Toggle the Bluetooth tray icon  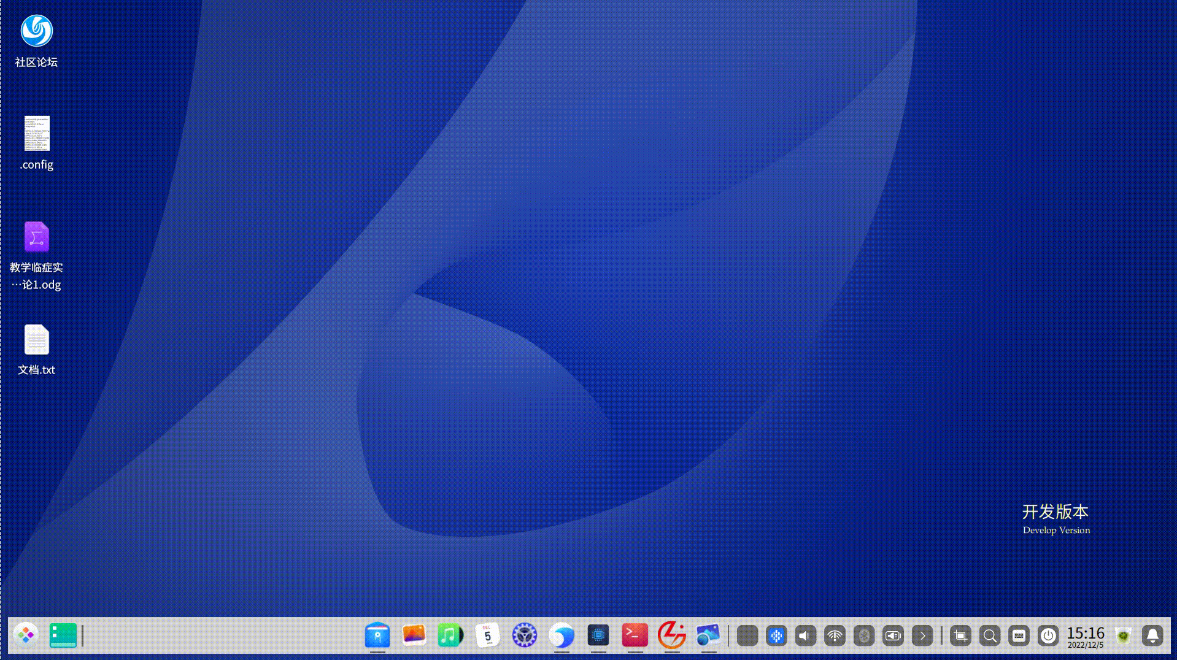(x=864, y=636)
